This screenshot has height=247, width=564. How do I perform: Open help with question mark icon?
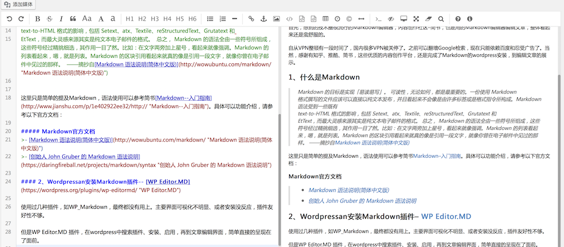[x=458, y=19]
